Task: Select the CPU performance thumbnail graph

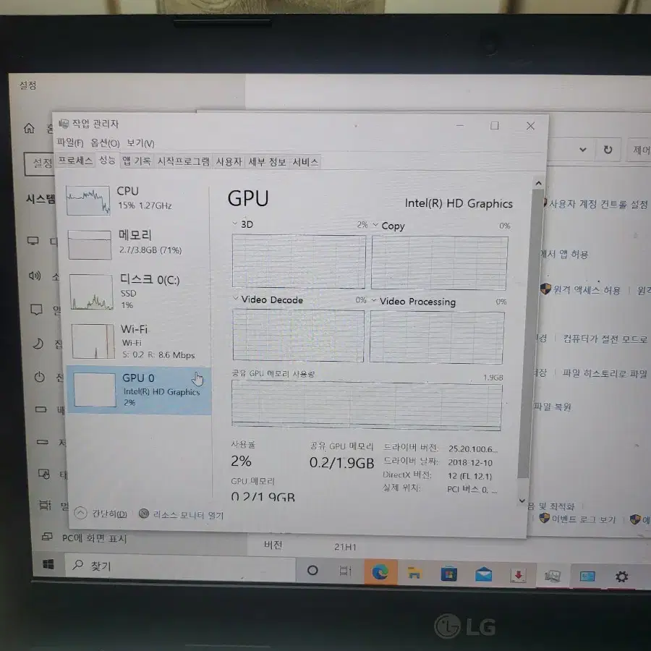Action: [x=88, y=200]
